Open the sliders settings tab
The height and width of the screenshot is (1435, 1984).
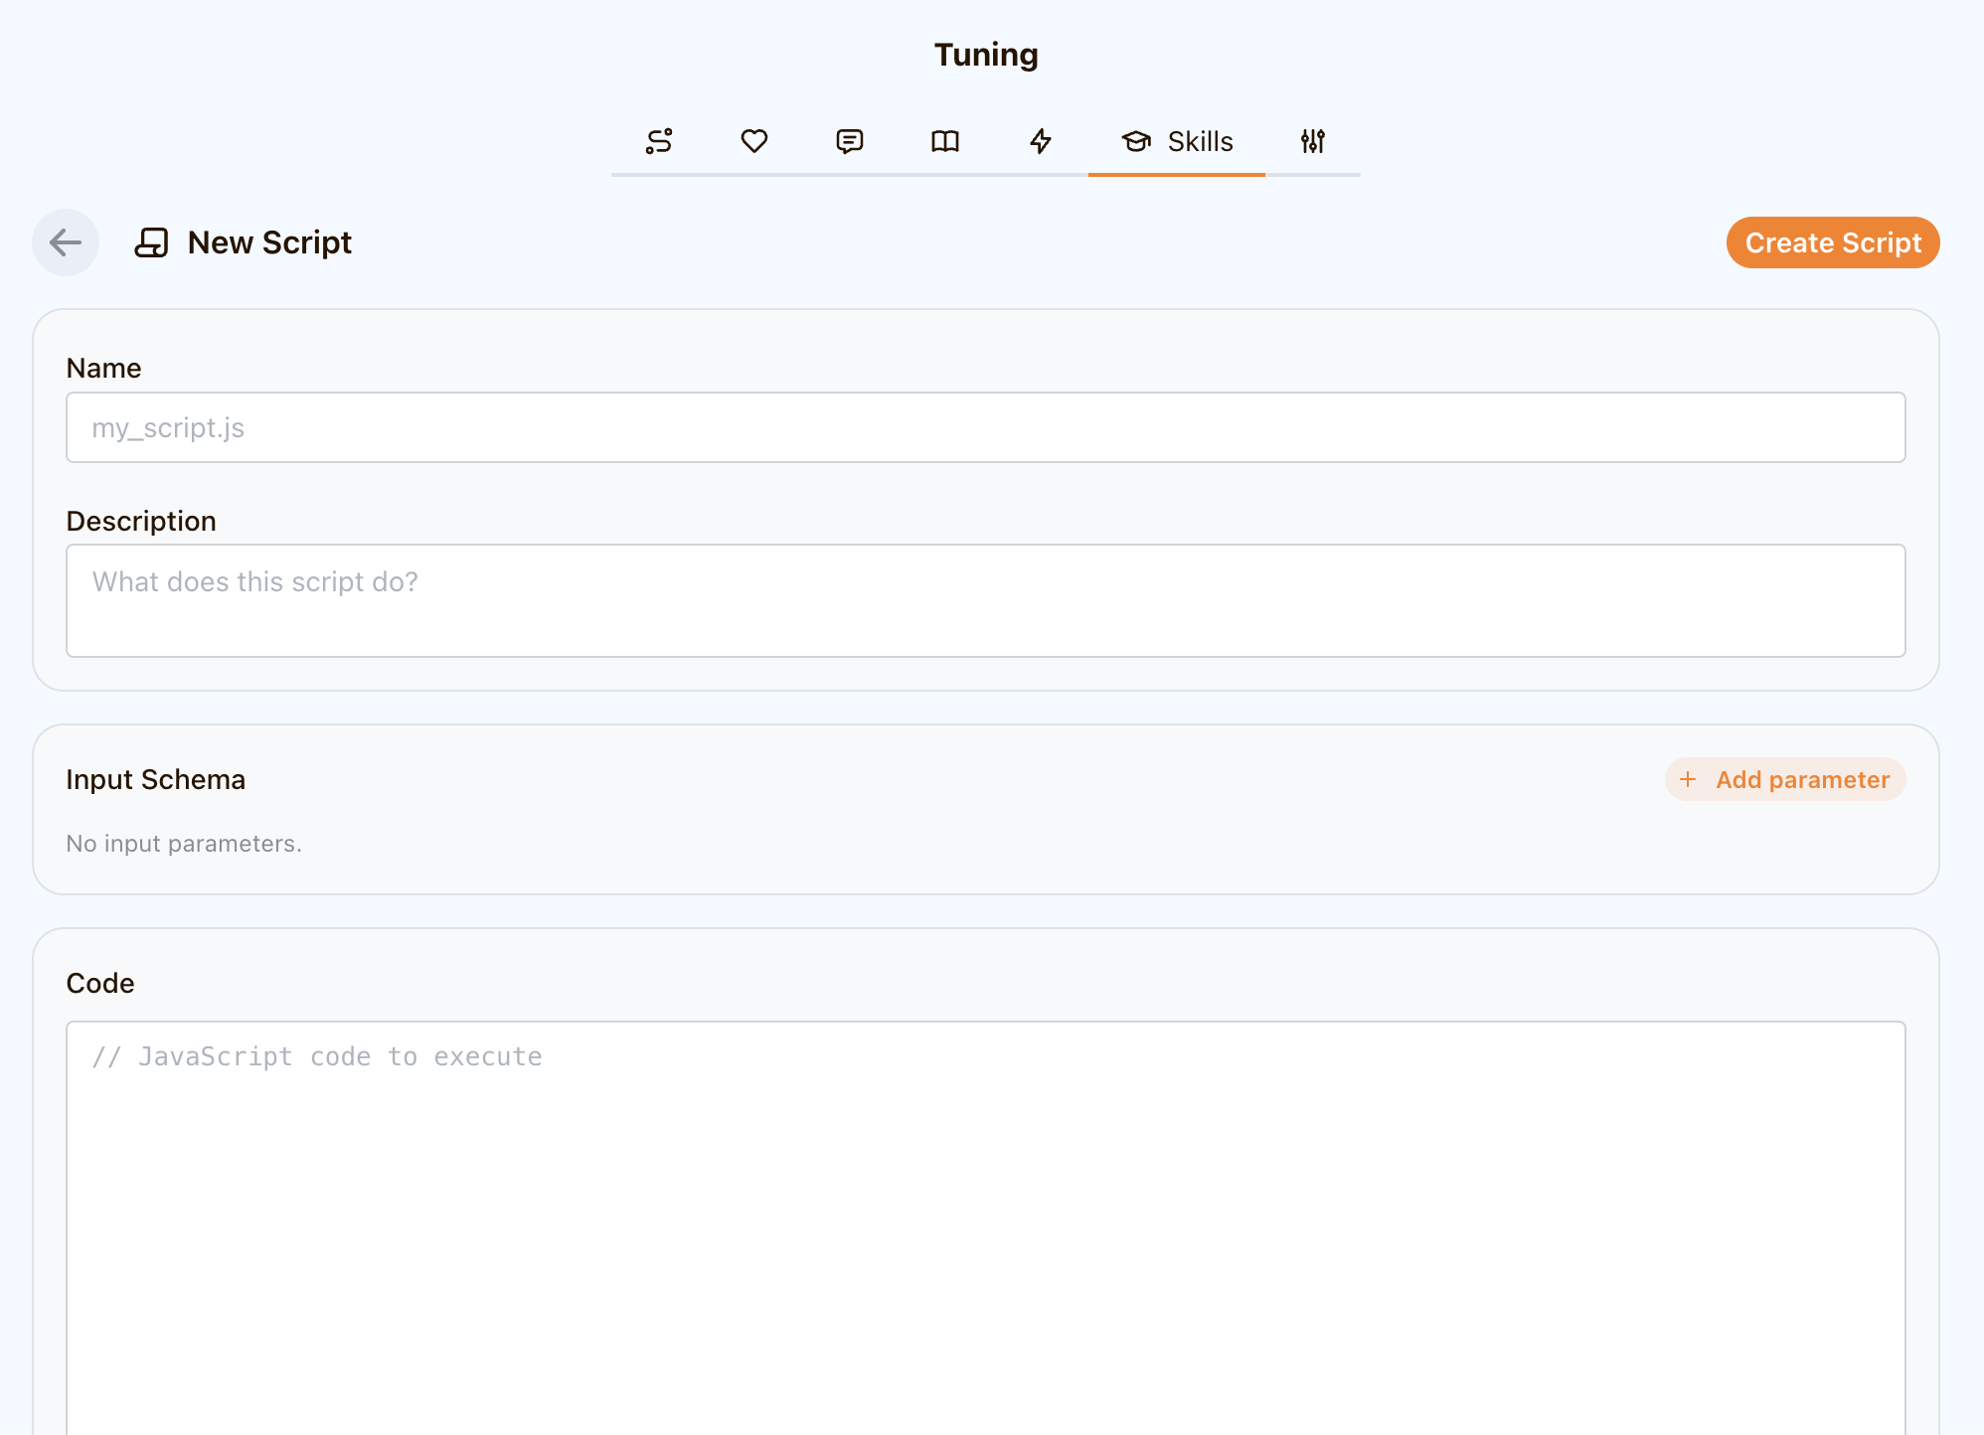pyautogui.click(x=1312, y=141)
